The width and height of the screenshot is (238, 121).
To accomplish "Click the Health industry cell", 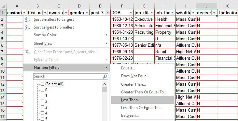I will pyautogui.click(x=165, y=19).
